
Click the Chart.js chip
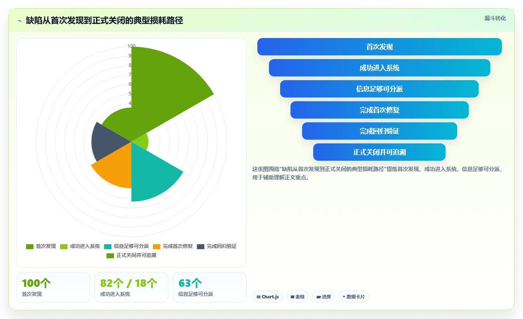[268, 297]
